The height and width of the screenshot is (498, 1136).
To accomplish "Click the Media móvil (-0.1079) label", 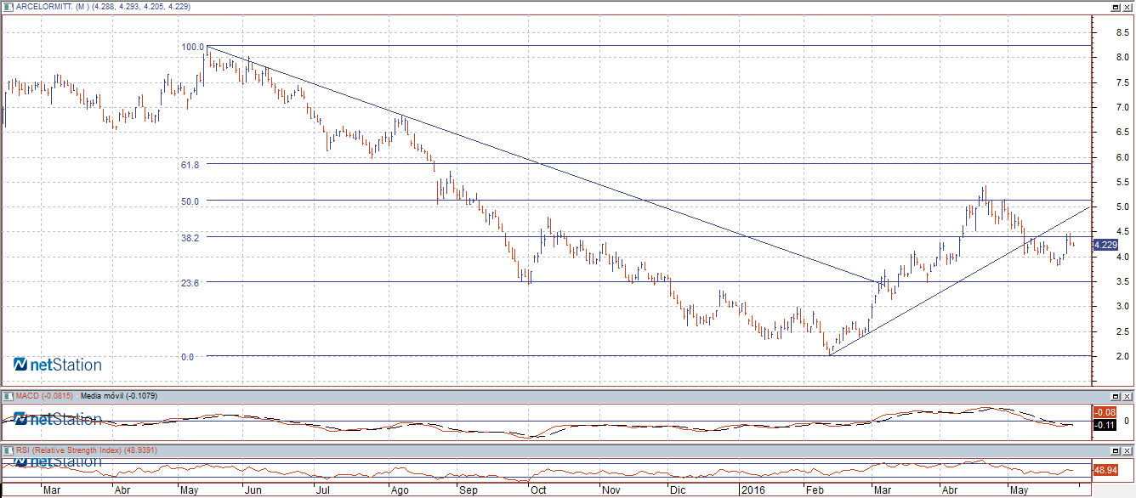I will pos(118,396).
